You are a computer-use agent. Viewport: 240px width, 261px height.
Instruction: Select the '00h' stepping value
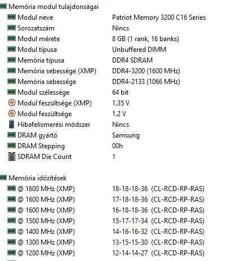[117, 146]
